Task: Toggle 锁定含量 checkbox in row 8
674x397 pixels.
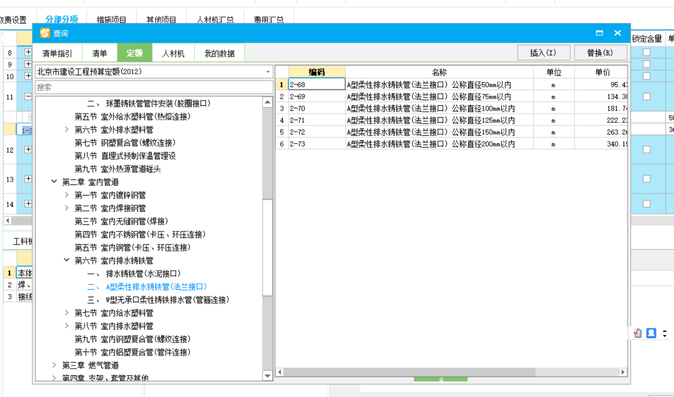Action: [647, 52]
